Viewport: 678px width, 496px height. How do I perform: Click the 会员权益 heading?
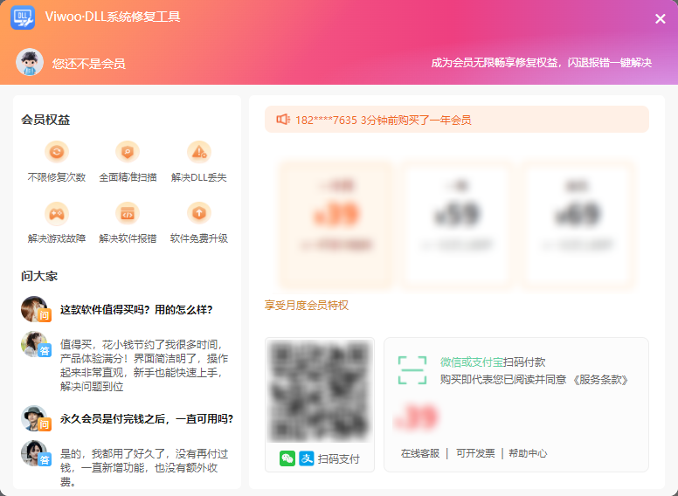click(45, 120)
